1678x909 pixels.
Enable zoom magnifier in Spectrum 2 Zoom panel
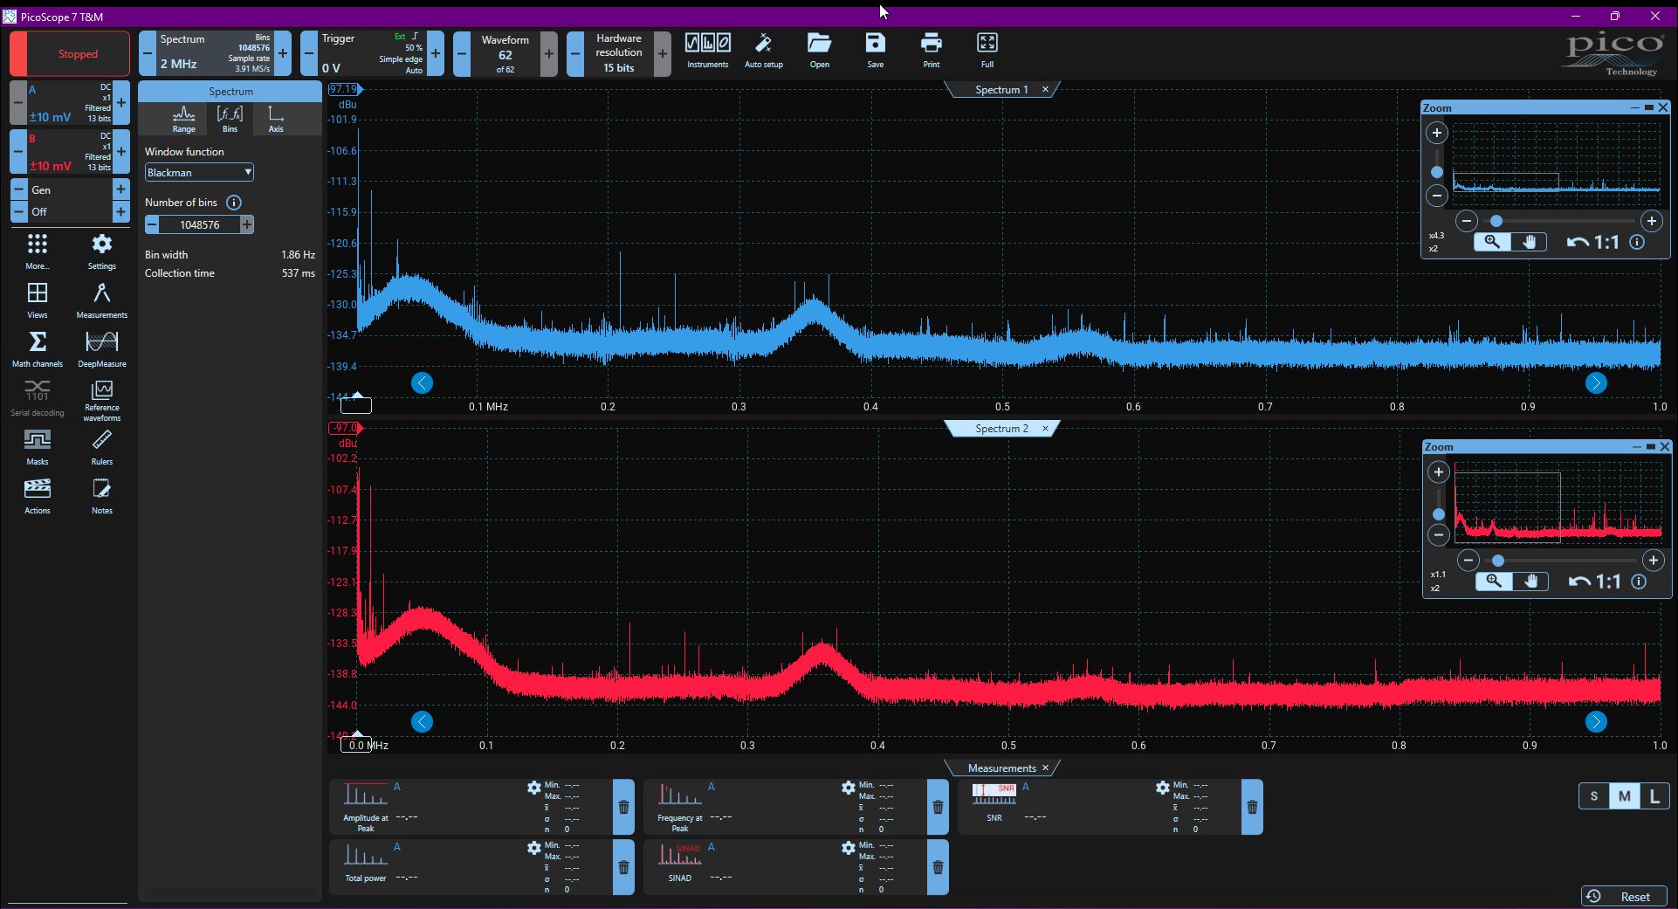click(1494, 582)
